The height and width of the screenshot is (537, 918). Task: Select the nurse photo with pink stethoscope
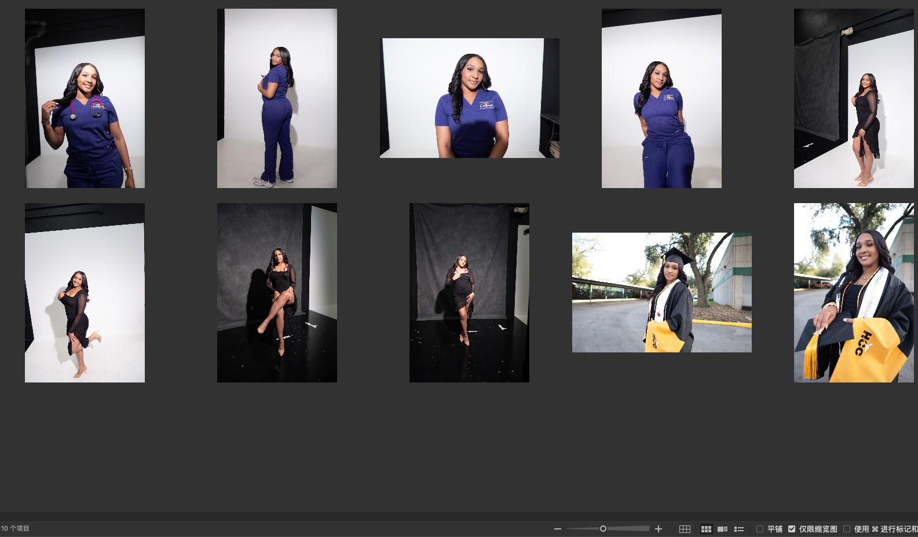click(85, 98)
